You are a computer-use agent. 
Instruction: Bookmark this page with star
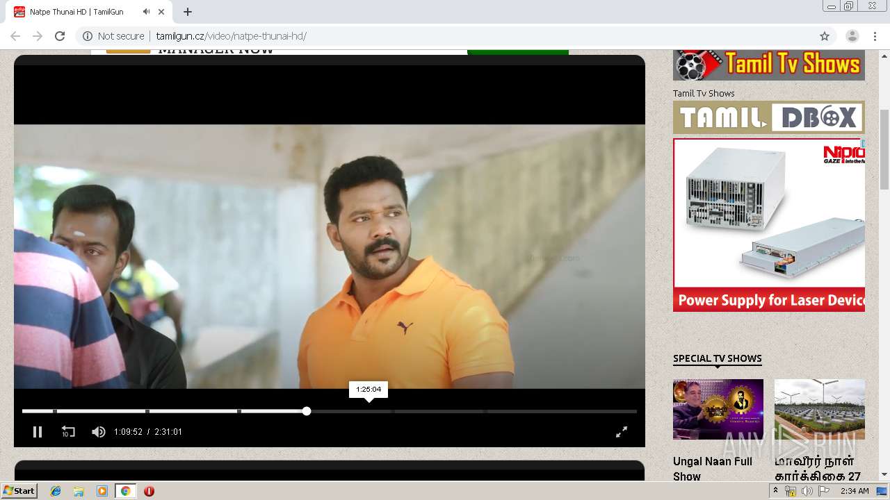(x=825, y=36)
